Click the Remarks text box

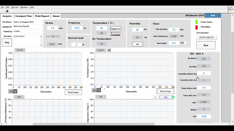(26, 41)
